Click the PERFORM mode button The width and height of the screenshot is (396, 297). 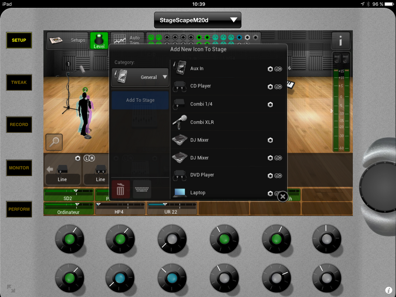[x=19, y=209]
